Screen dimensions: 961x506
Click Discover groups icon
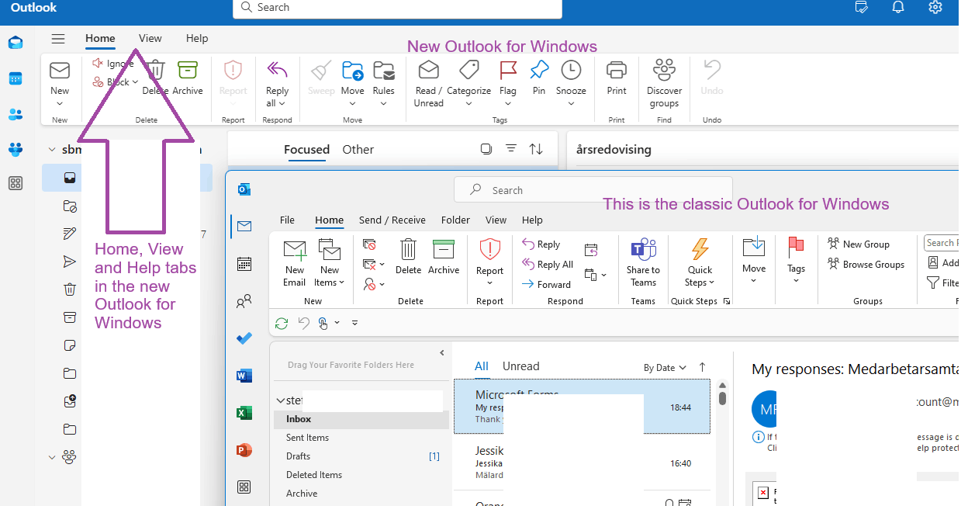(664, 70)
